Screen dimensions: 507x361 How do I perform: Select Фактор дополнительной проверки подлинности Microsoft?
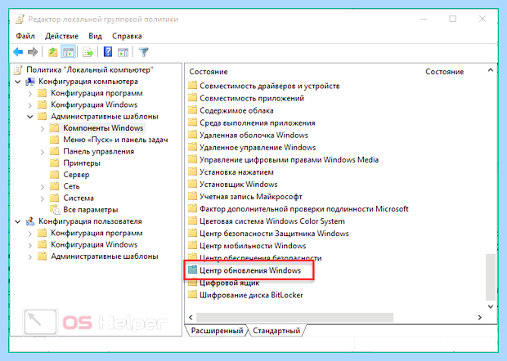click(x=304, y=208)
